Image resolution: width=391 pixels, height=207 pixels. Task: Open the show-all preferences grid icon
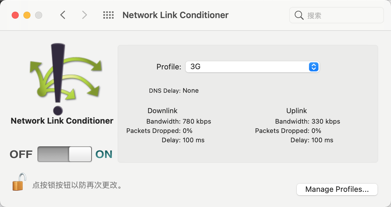(x=108, y=15)
